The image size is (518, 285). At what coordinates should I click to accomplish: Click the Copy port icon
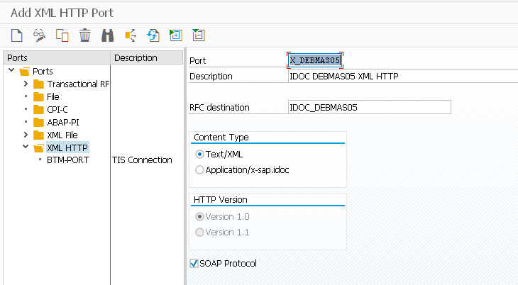62,35
